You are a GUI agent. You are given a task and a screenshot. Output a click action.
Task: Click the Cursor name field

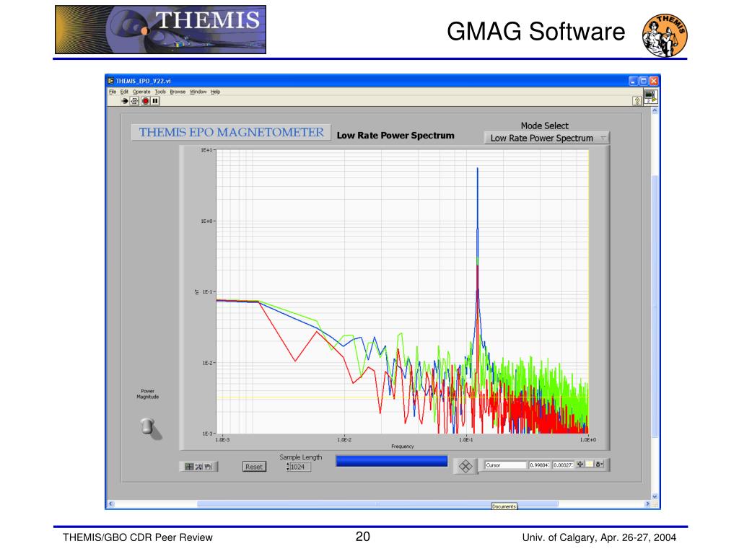[x=505, y=465]
